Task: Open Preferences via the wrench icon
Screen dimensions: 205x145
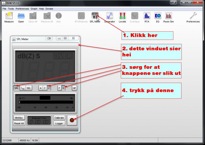Action: [193, 17]
